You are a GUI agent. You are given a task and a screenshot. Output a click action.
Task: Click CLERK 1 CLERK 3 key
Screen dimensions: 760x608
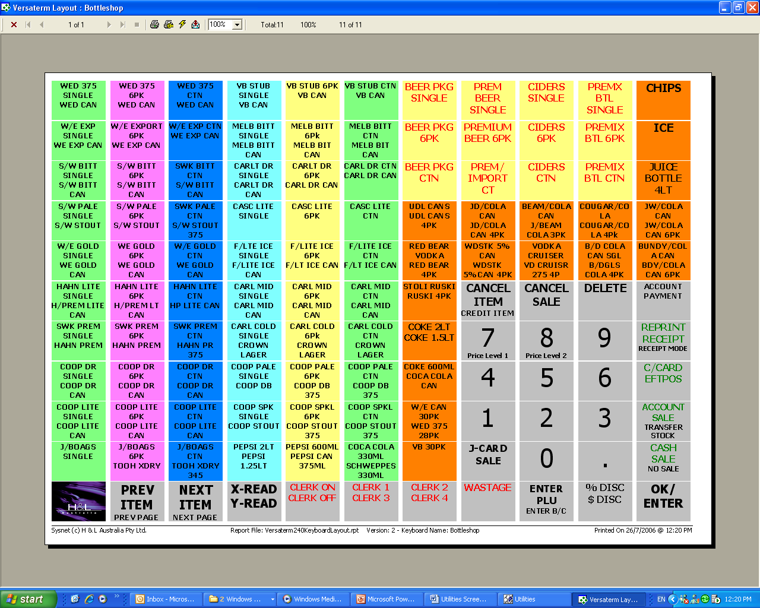tap(370, 501)
